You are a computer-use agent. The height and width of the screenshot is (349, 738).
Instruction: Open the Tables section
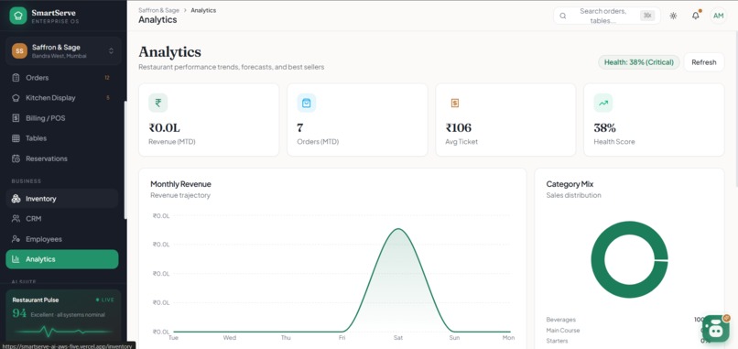[x=62, y=138]
